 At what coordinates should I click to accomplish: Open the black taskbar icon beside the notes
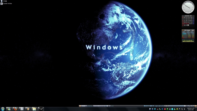[x=41, y=109]
